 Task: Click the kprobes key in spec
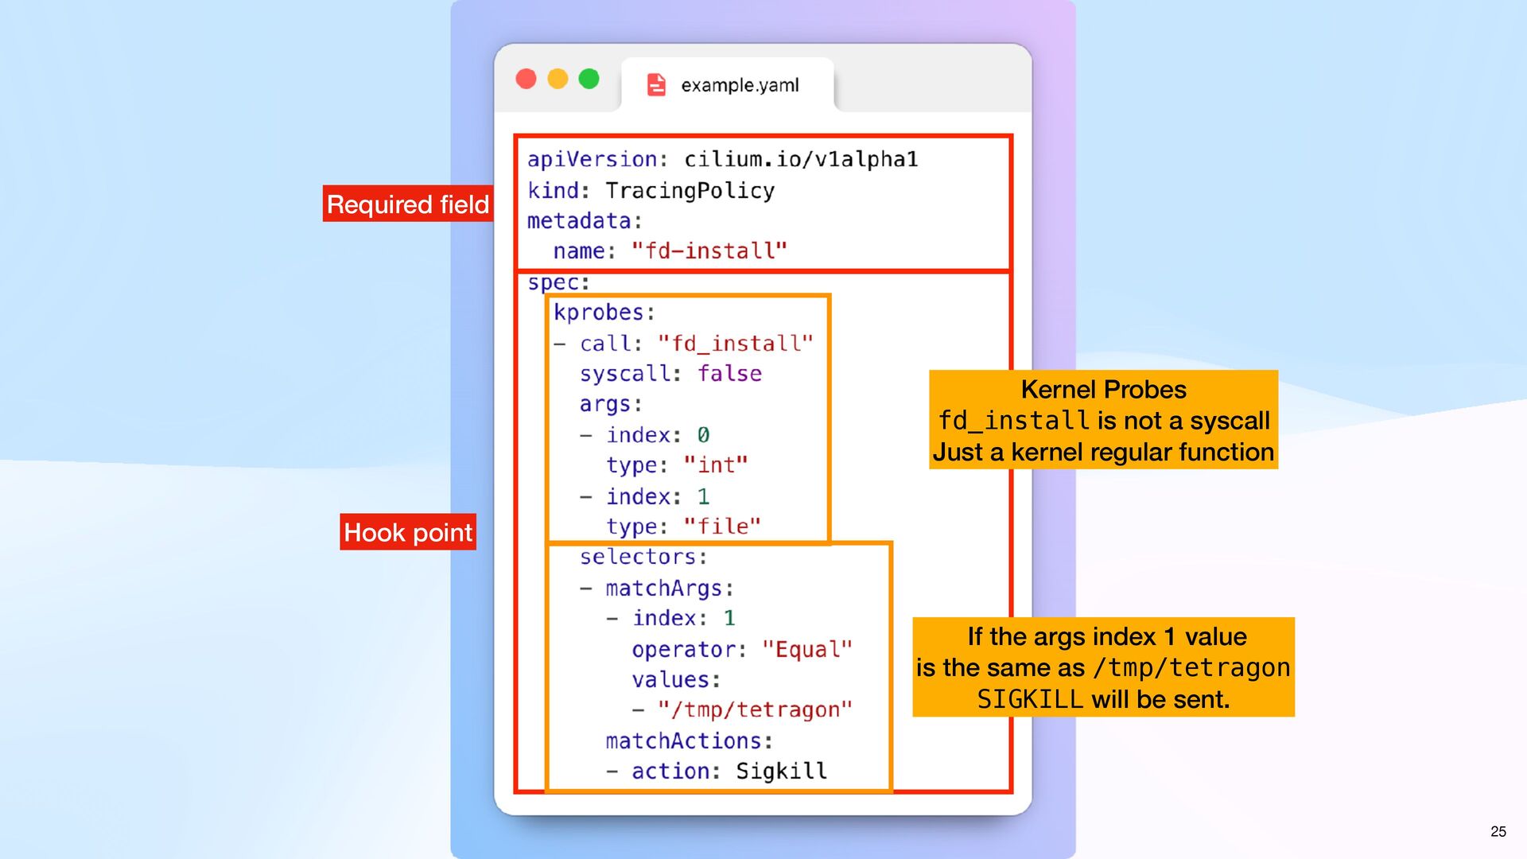(x=604, y=313)
